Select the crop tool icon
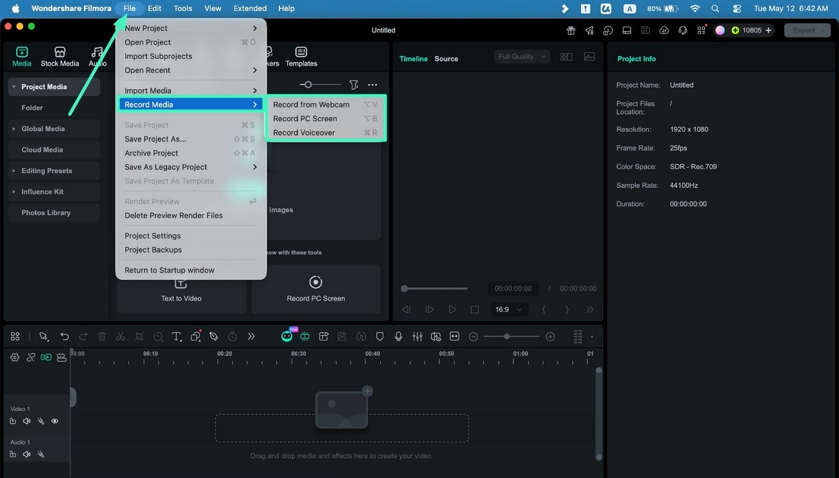This screenshot has height=478, width=839. 139,337
